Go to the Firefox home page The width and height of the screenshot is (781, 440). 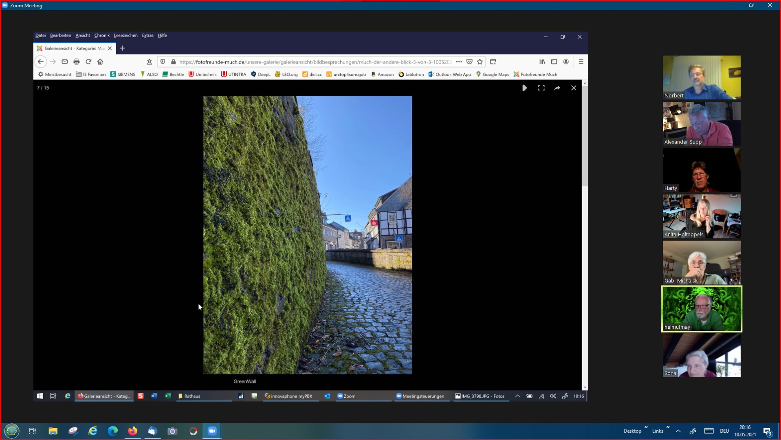tap(100, 62)
